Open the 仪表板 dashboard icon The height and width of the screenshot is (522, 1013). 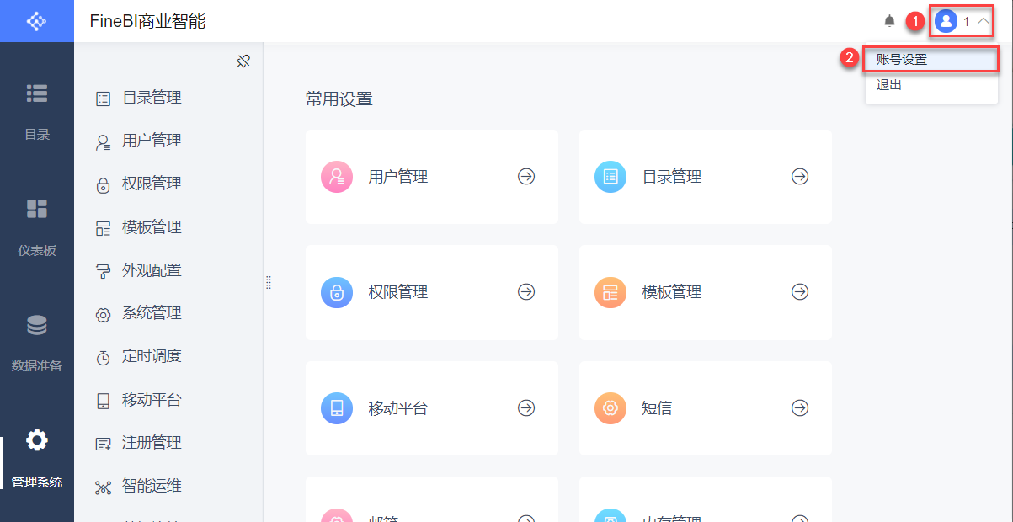[37, 209]
